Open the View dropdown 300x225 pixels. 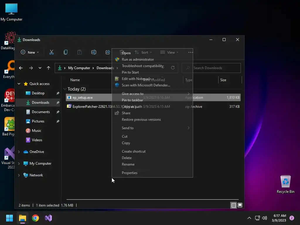coord(169,52)
